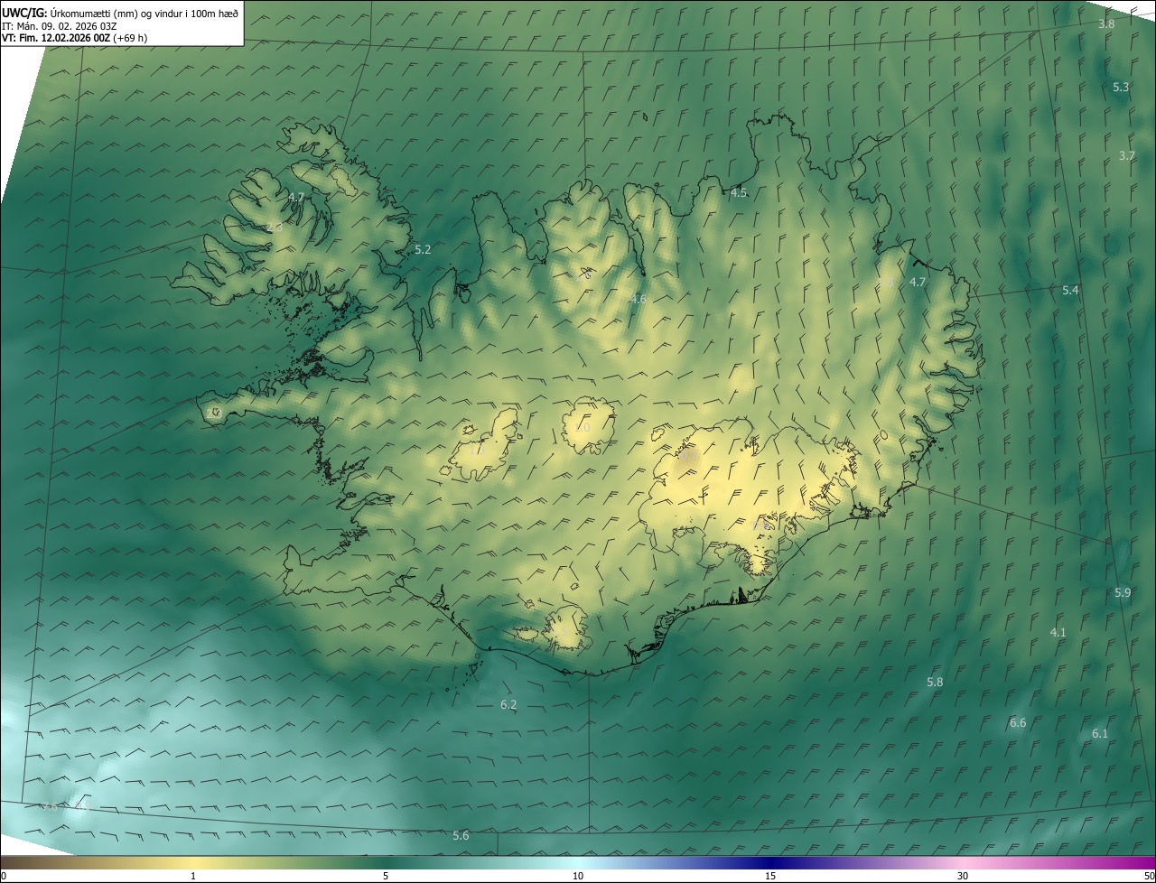The image size is (1156, 883).
Task: Click the dark brown start of the color scale
Action: (7, 862)
